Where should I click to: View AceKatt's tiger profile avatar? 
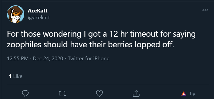coord(15,14)
